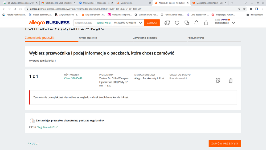Open Chrome three-dot menu
The height and width of the screenshot is (150, 266).
click(262, 9)
